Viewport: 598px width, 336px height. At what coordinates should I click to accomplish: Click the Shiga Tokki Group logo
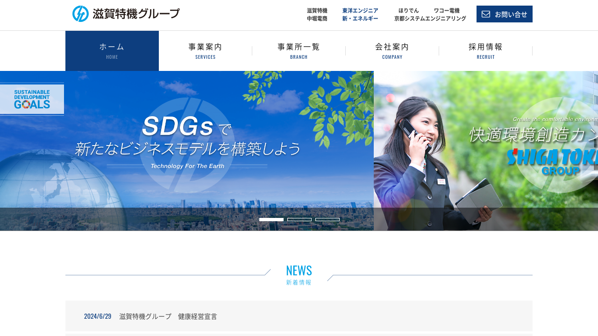[126, 14]
